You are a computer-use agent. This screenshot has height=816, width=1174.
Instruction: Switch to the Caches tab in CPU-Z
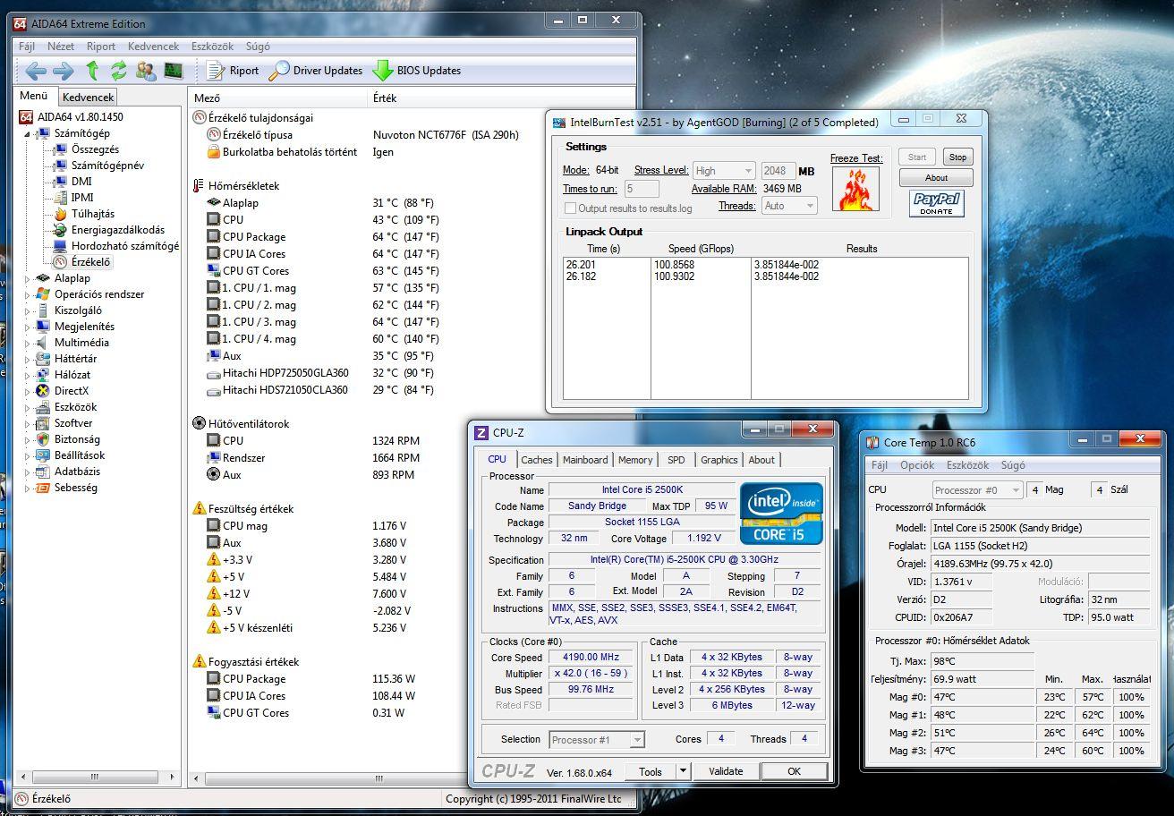536,460
